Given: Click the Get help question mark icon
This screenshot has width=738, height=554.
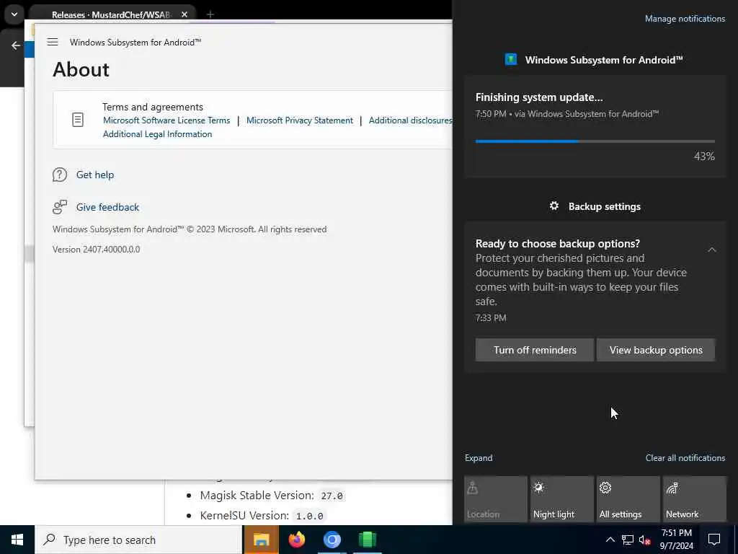Looking at the screenshot, I should (x=60, y=175).
